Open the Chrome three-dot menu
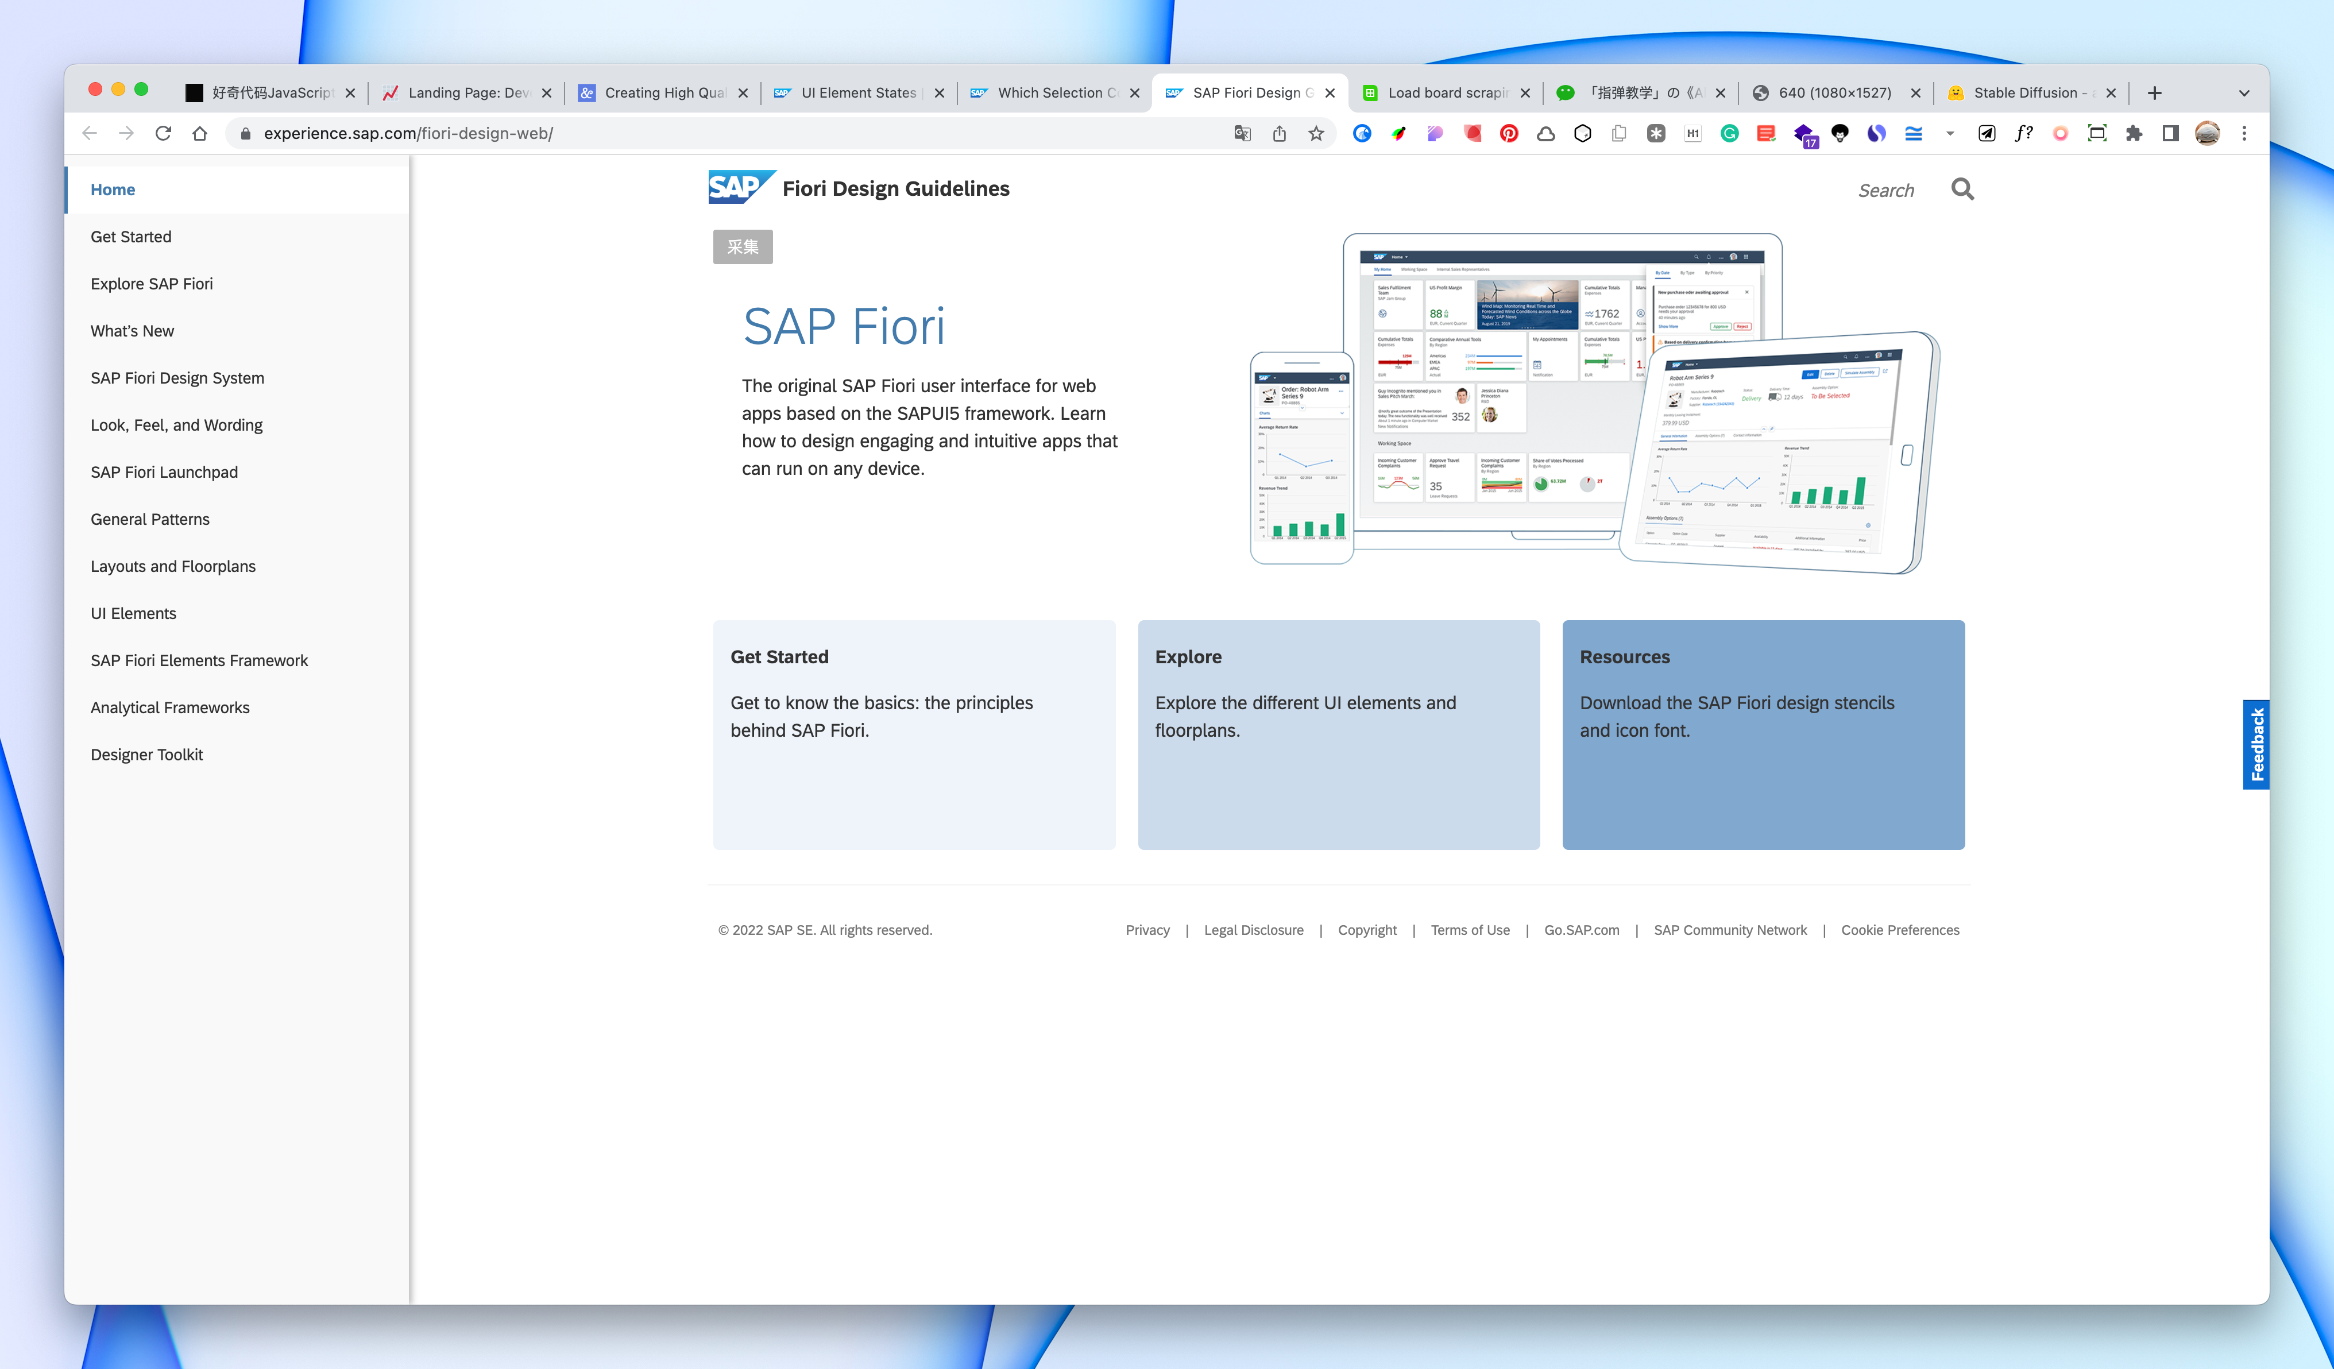 coord(2244,133)
